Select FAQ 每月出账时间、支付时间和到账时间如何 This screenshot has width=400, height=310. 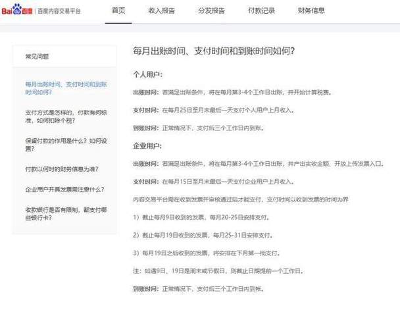(66, 88)
